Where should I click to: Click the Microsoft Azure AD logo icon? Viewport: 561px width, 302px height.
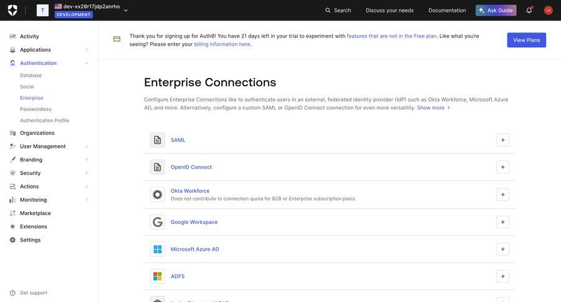pyautogui.click(x=158, y=249)
